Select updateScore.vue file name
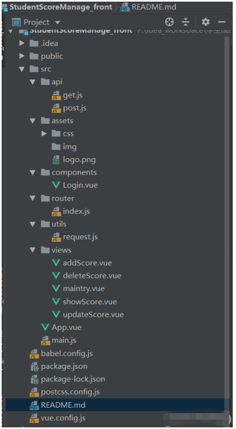This screenshot has height=429, width=236. click(x=93, y=315)
